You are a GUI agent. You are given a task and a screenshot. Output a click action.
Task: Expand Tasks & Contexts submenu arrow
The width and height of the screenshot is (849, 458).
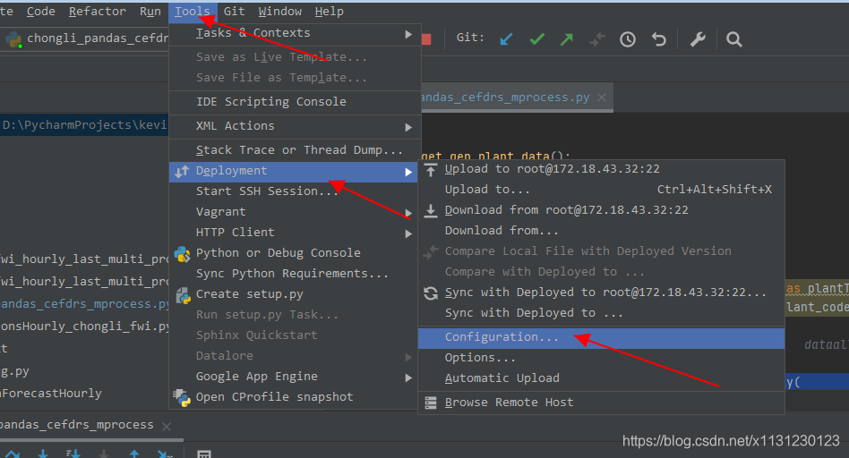click(408, 34)
